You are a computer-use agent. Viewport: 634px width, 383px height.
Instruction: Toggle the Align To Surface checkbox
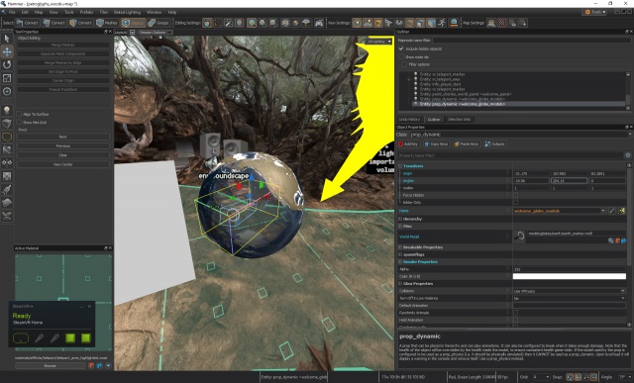pos(19,115)
